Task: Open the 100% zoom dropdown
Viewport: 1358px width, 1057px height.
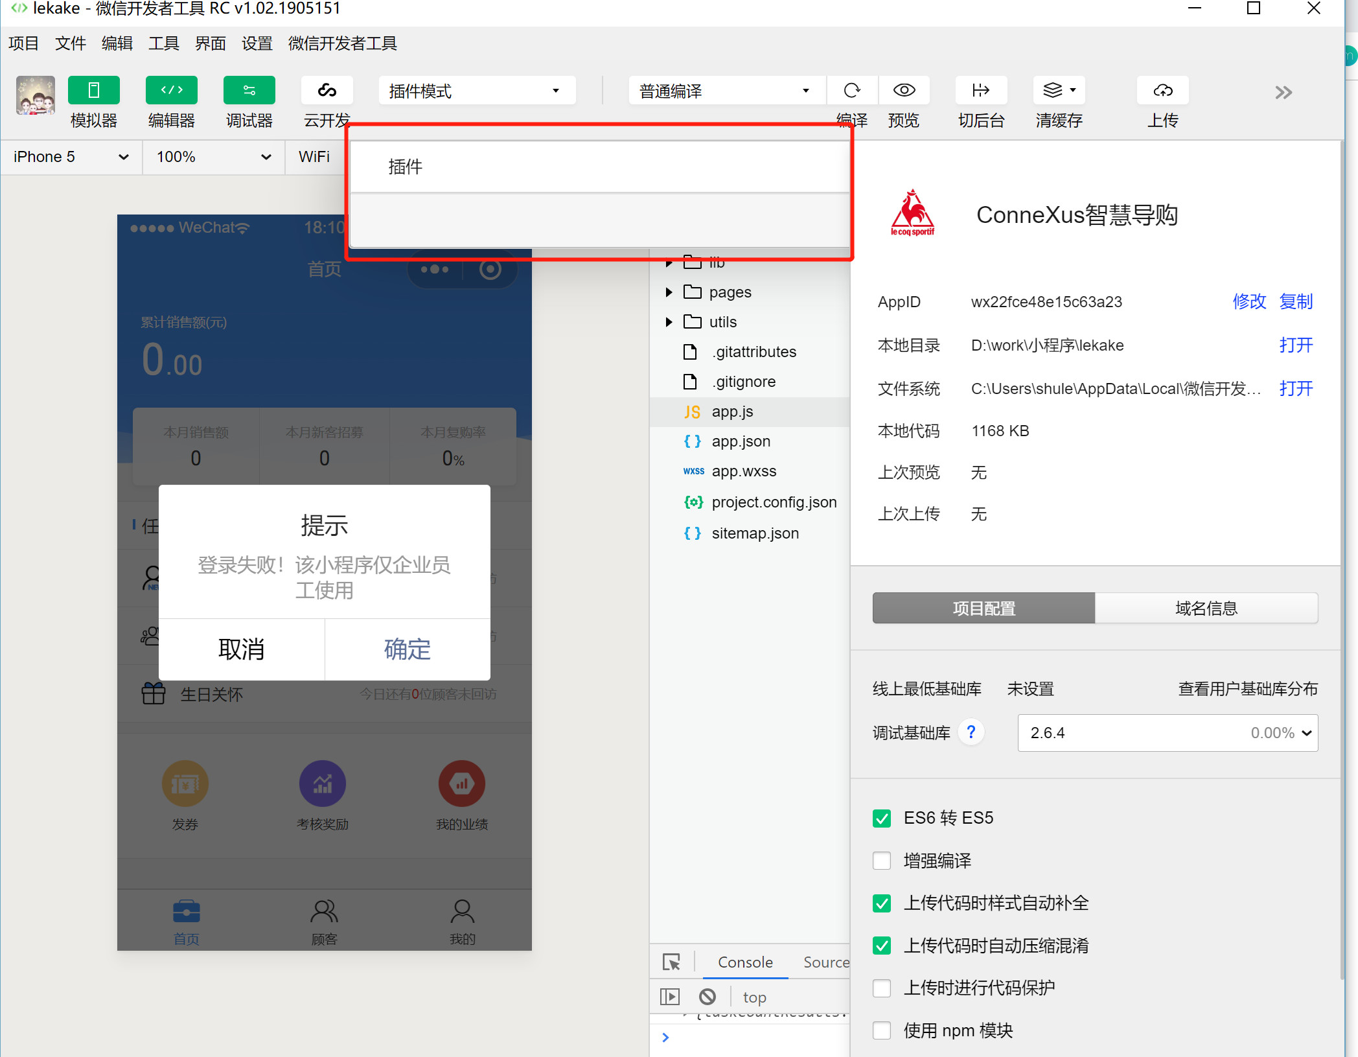Action: click(x=214, y=157)
